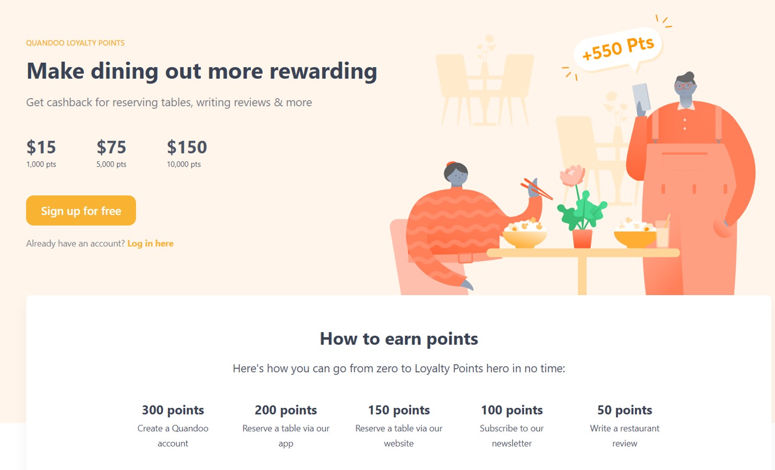Click the Make dining out more rewarding headline
Viewport: 775px width, 470px height.
coord(201,71)
